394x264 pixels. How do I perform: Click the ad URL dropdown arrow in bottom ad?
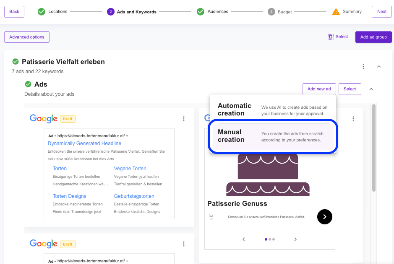click(127, 261)
